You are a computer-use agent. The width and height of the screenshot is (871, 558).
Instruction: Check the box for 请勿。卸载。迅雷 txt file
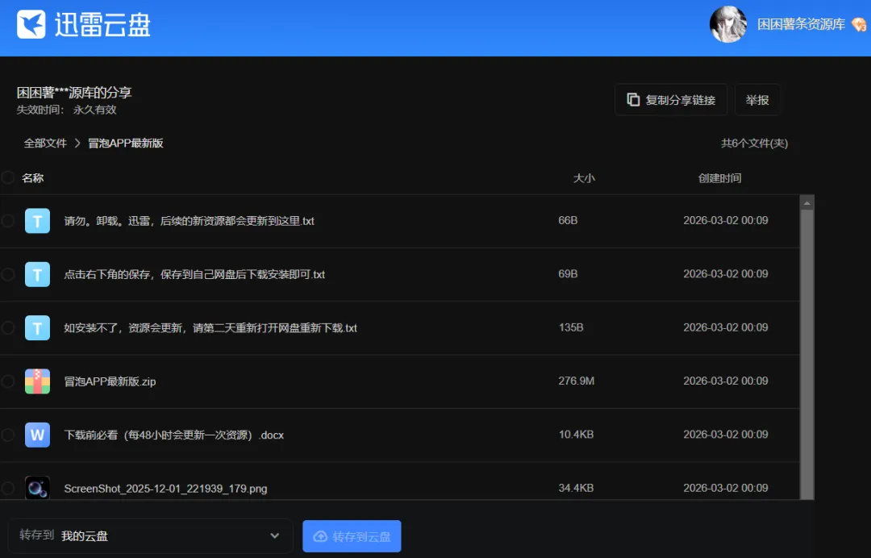click(x=8, y=221)
